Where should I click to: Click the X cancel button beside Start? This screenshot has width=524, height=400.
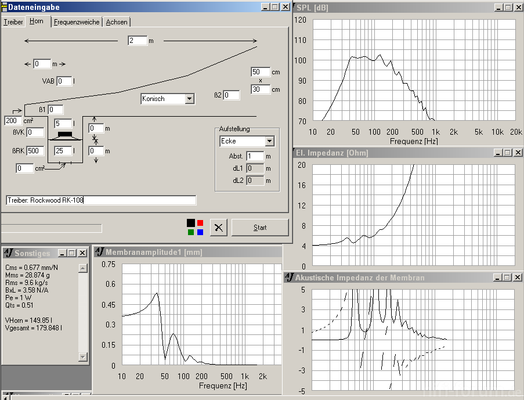tap(219, 228)
